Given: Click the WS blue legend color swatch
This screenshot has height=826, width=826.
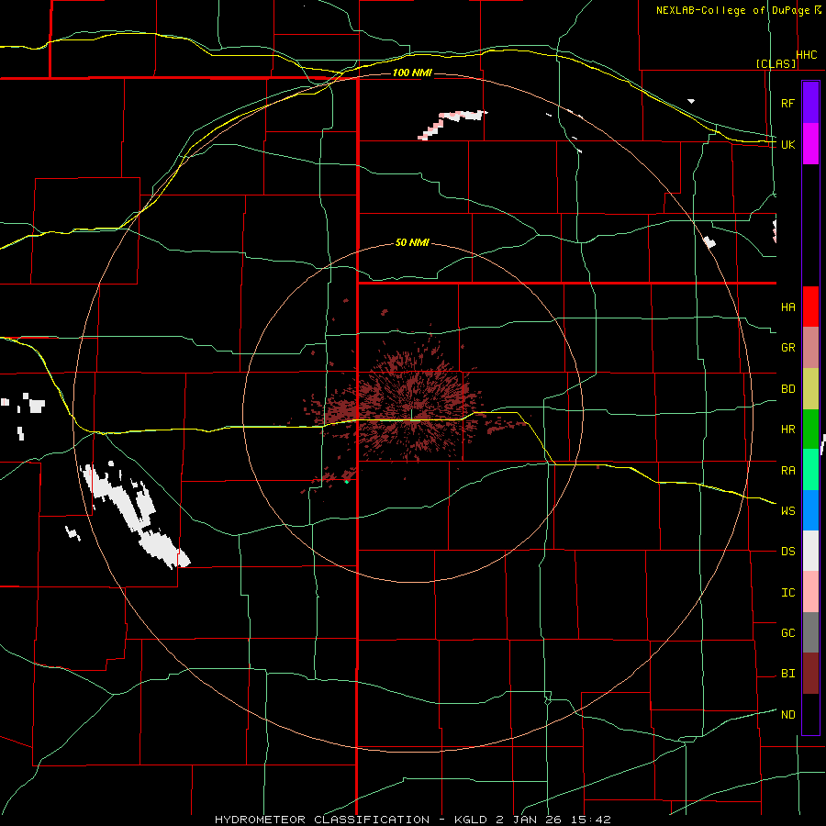Looking at the screenshot, I should (x=810, y=510).
